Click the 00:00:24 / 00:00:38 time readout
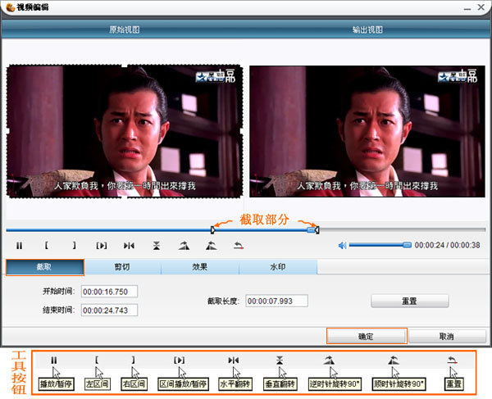Screen dimensions: 492x399 coord(447,245)
